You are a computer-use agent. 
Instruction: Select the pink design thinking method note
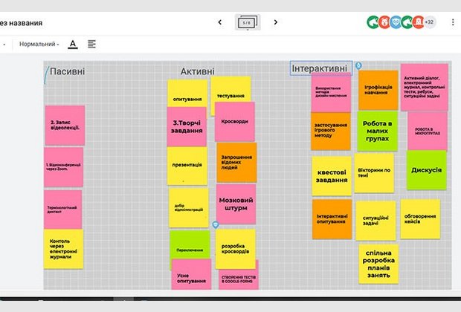coord(331,92)
